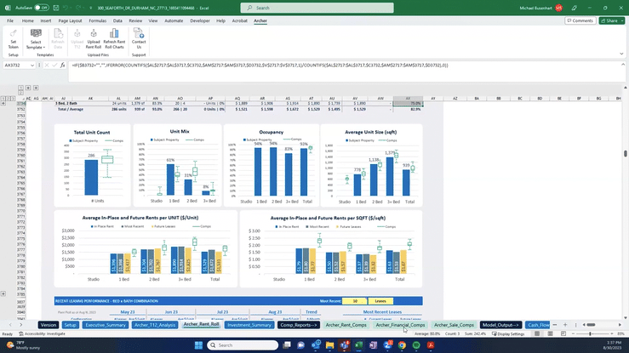Click the next sheet navigation arrow
This screenshot has width=629, height=353.
(21, 325)
